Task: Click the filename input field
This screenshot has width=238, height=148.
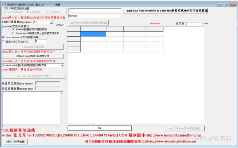Action: coord(95,16)
